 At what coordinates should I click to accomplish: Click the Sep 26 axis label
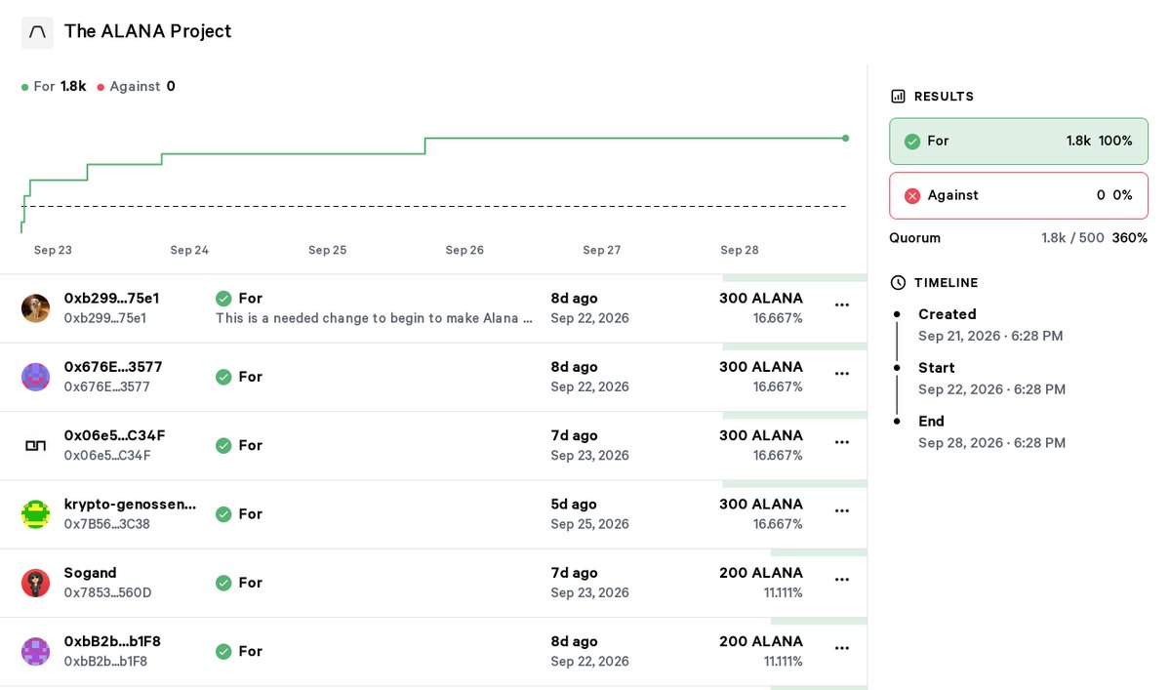click(x=464, y=250)
